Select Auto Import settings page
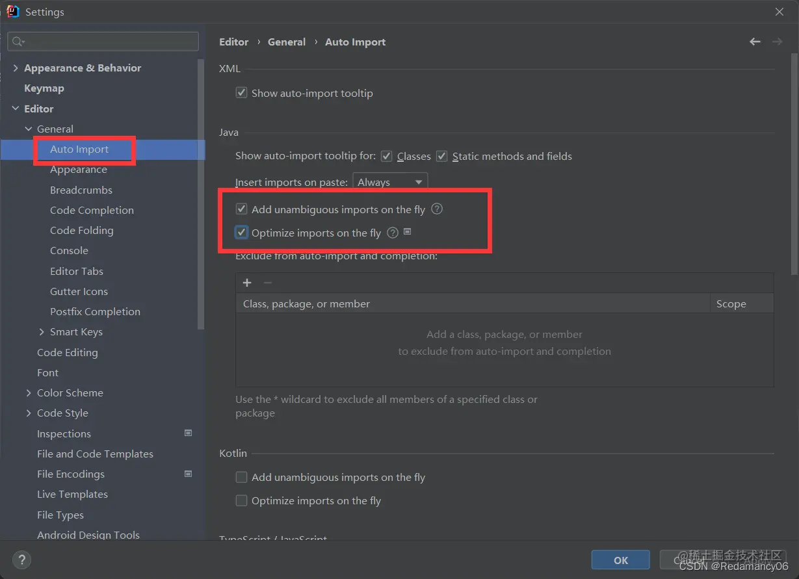799x579 pixels. pyautogui.click(x=79, y=149)
